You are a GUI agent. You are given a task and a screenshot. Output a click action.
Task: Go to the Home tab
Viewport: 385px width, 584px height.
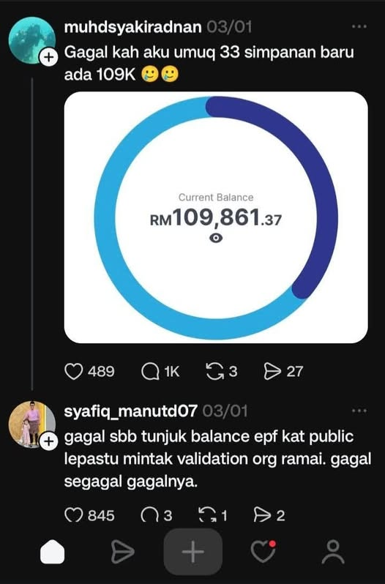[x=53, y=552]
